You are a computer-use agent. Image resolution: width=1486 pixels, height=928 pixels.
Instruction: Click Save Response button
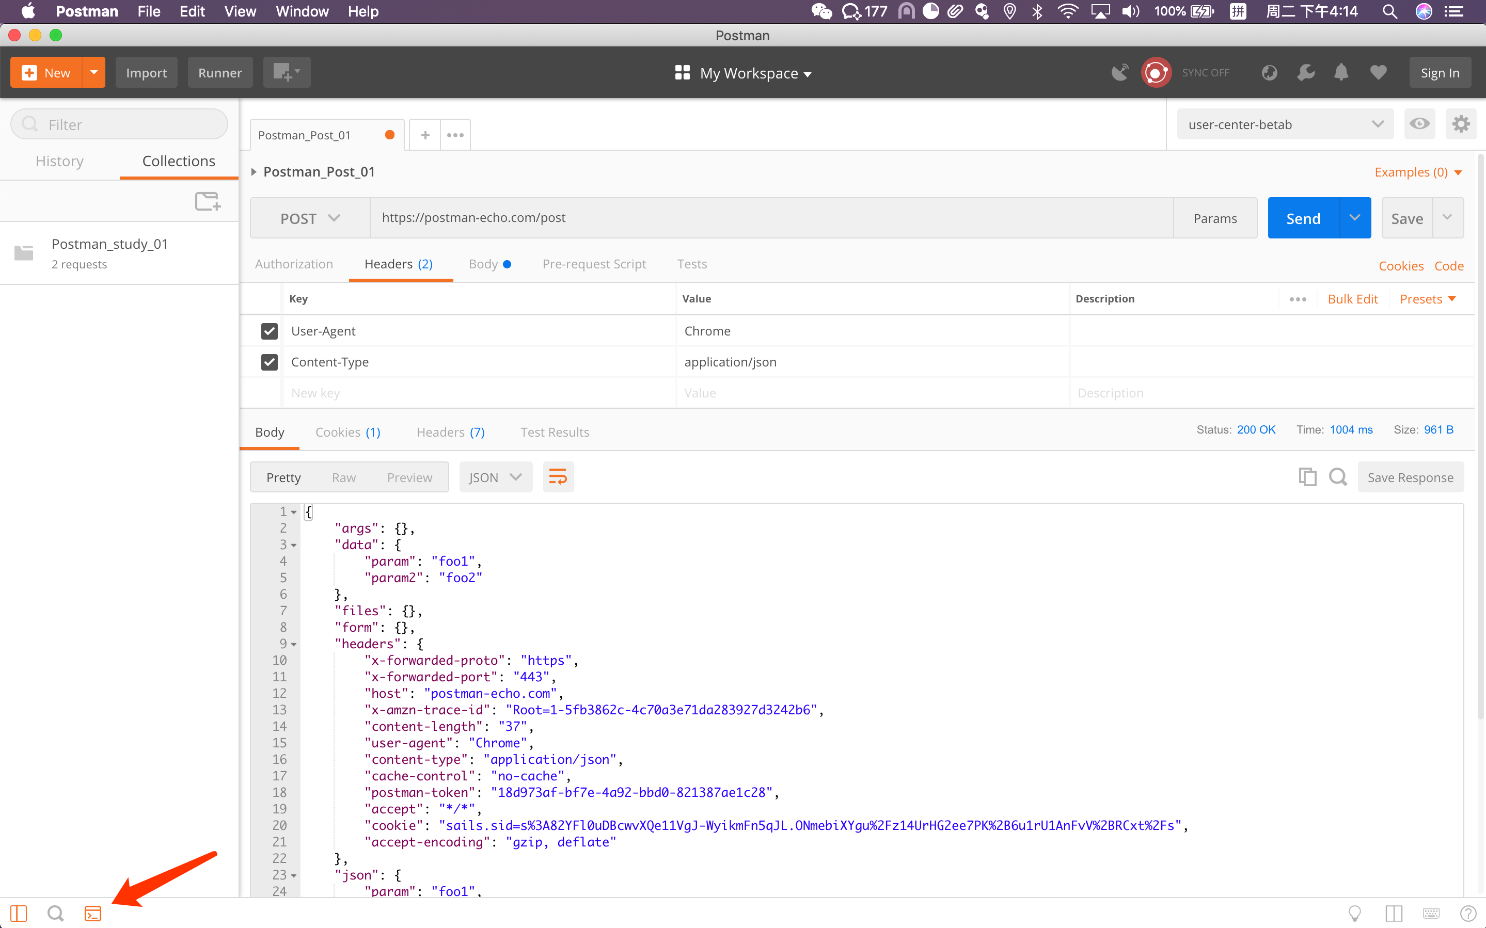click(x=1410, y=477)
